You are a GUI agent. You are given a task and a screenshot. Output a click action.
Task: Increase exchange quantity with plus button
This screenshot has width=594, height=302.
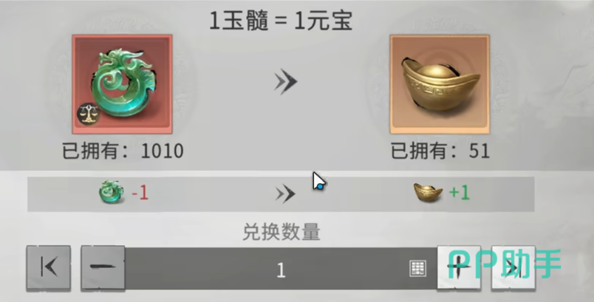coord(459,268)
